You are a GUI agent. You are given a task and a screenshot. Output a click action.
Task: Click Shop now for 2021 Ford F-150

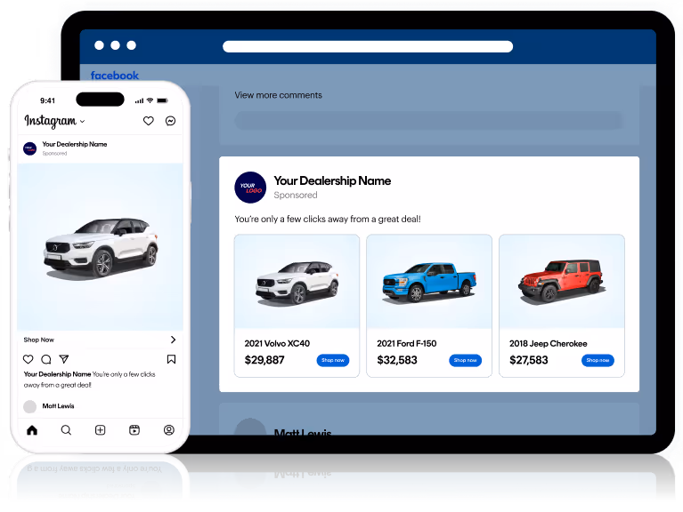(465, 360)
